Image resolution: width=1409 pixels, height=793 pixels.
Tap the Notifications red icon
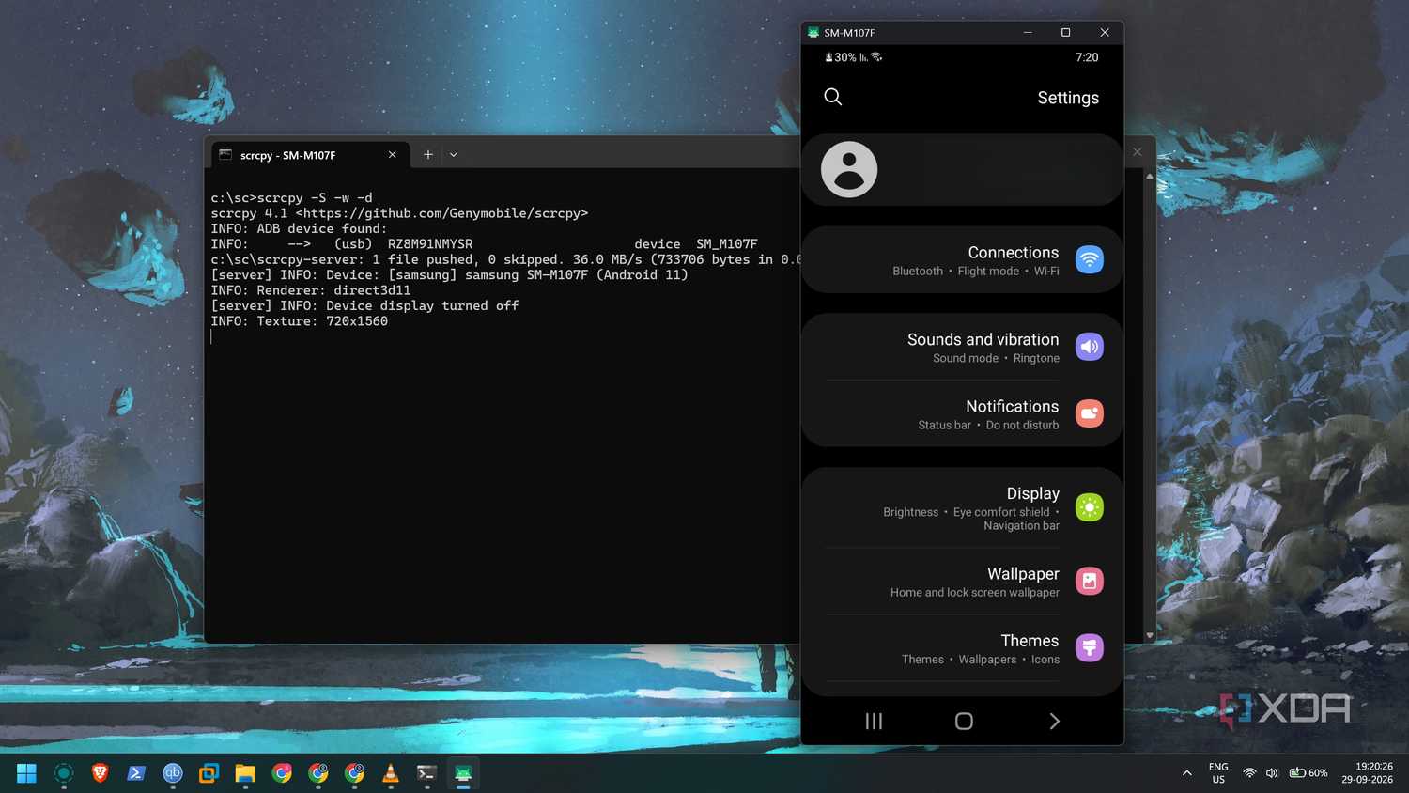coord(1089,413)
